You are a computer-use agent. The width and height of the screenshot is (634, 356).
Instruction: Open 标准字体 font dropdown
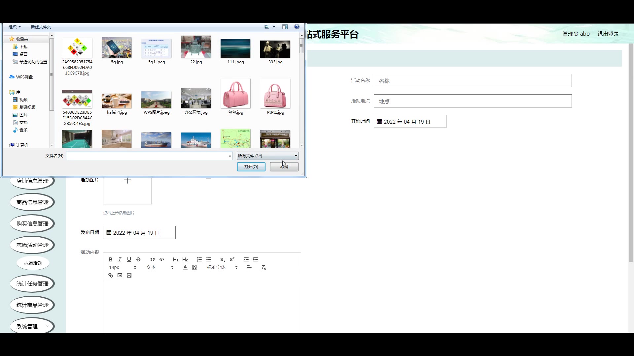pos(222,267)
